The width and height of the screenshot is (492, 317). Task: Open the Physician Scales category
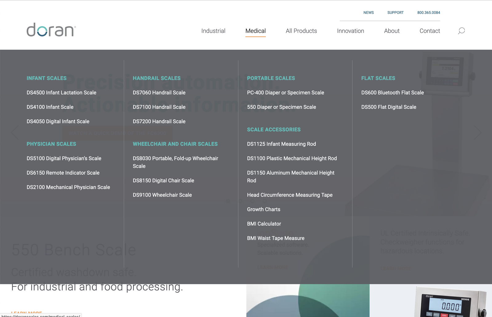(51, 144)
